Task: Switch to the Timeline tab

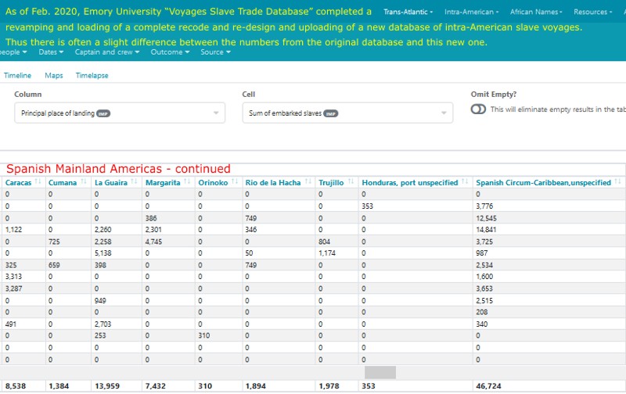Action: pyautogui.click(x=17, y=76)
